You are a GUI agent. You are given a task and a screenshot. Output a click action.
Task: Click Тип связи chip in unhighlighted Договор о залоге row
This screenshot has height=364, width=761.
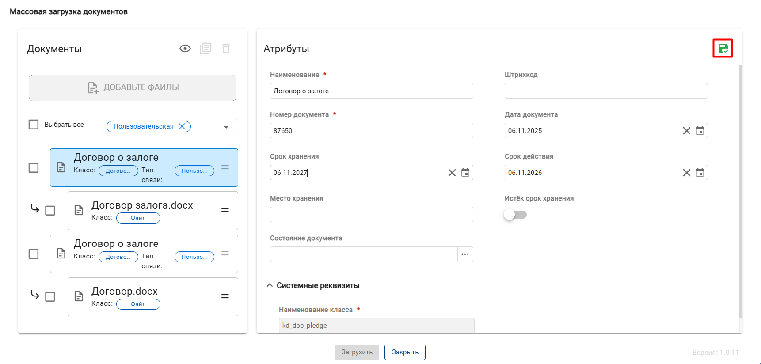pos(194,257)
